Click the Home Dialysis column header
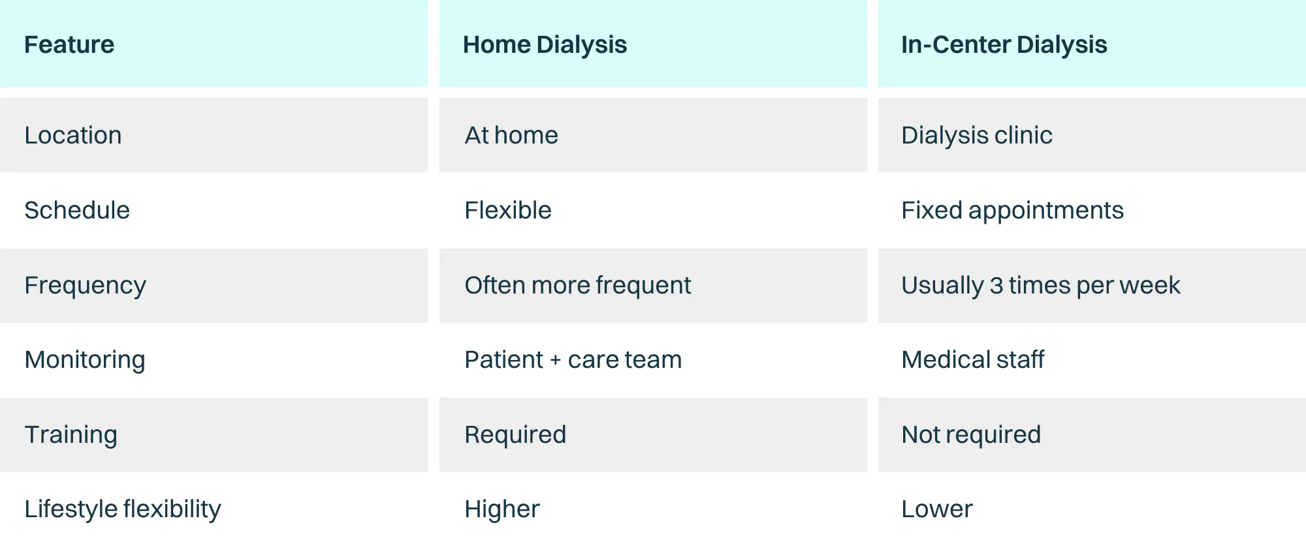 pyautogui.click(x=545, y=44)
